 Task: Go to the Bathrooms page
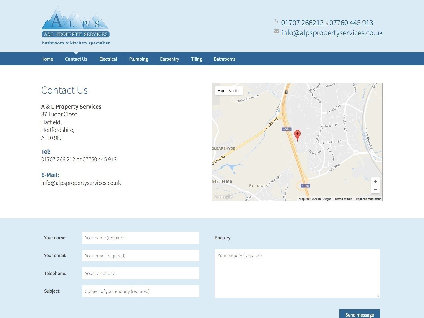point(224,59)
